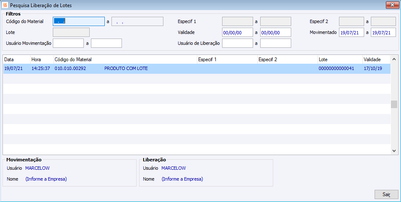Click the Especif 2 column header

(x=287, y=60)
